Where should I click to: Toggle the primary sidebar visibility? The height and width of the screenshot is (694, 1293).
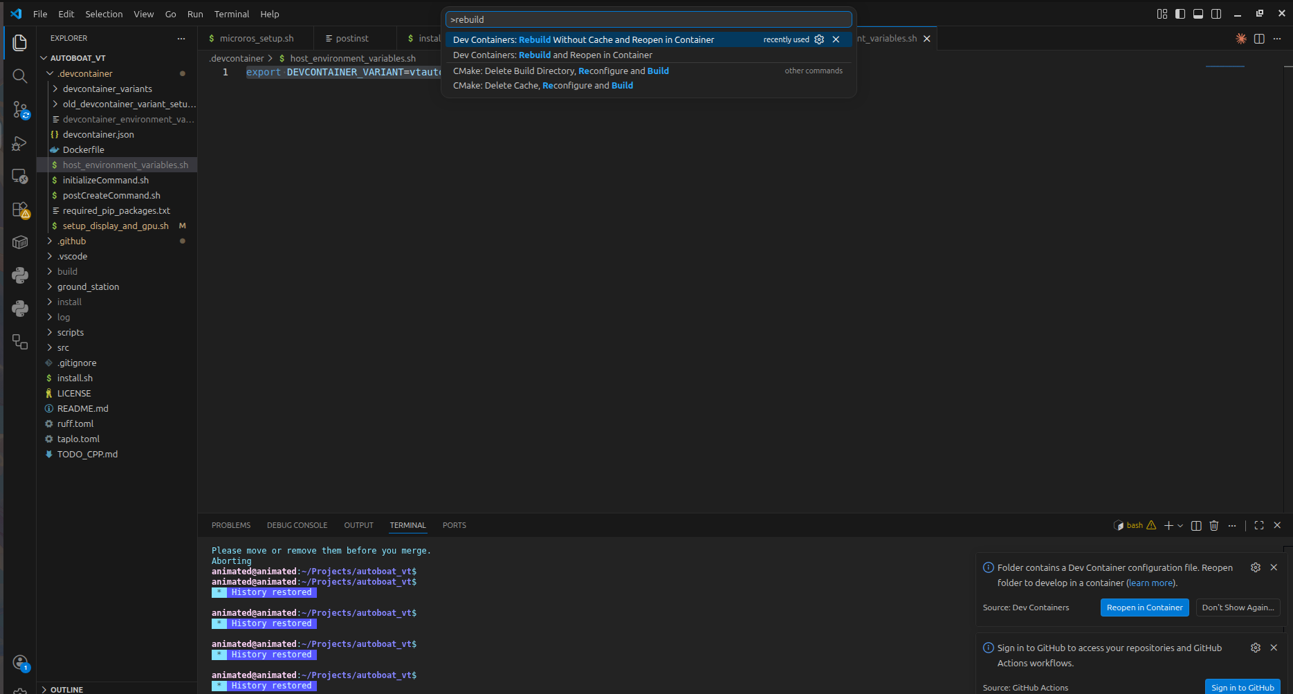pos(1180,13)
